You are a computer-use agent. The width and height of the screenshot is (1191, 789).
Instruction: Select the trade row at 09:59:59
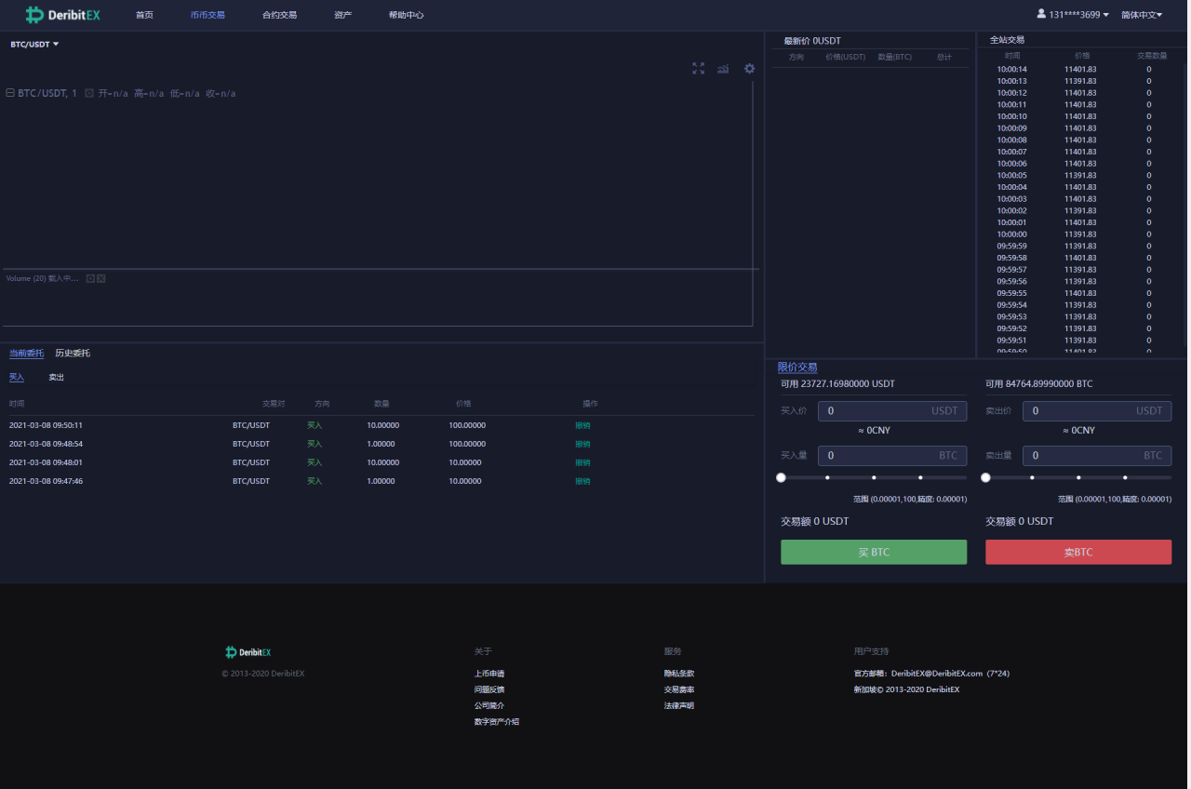[x=1079, y=246]
